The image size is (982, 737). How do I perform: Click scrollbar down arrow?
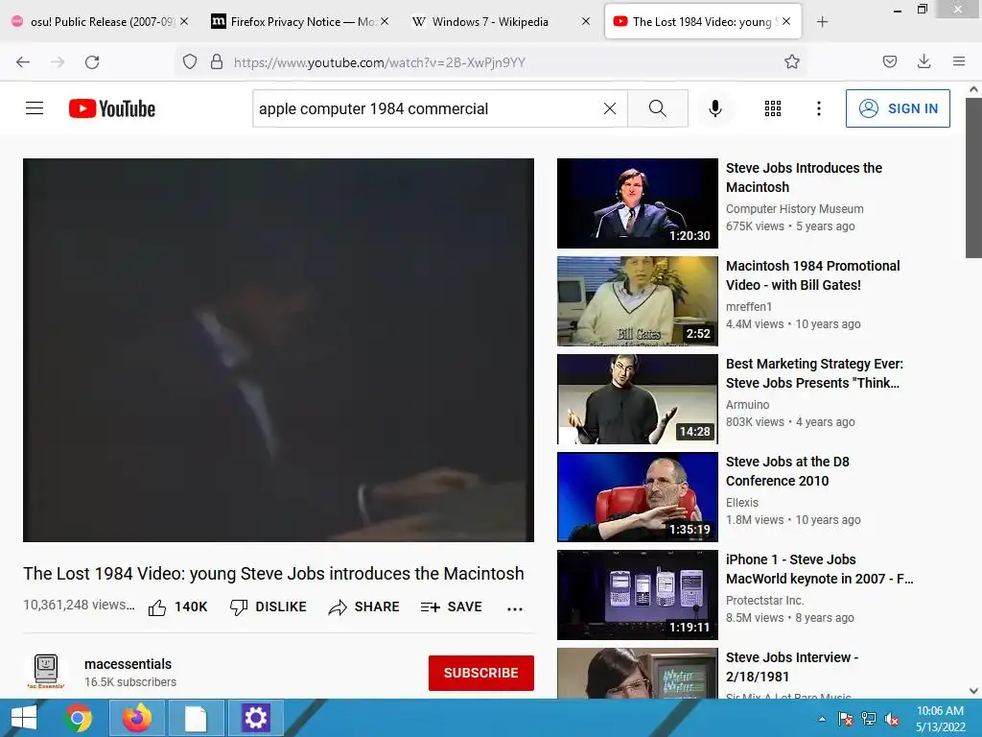973,691
